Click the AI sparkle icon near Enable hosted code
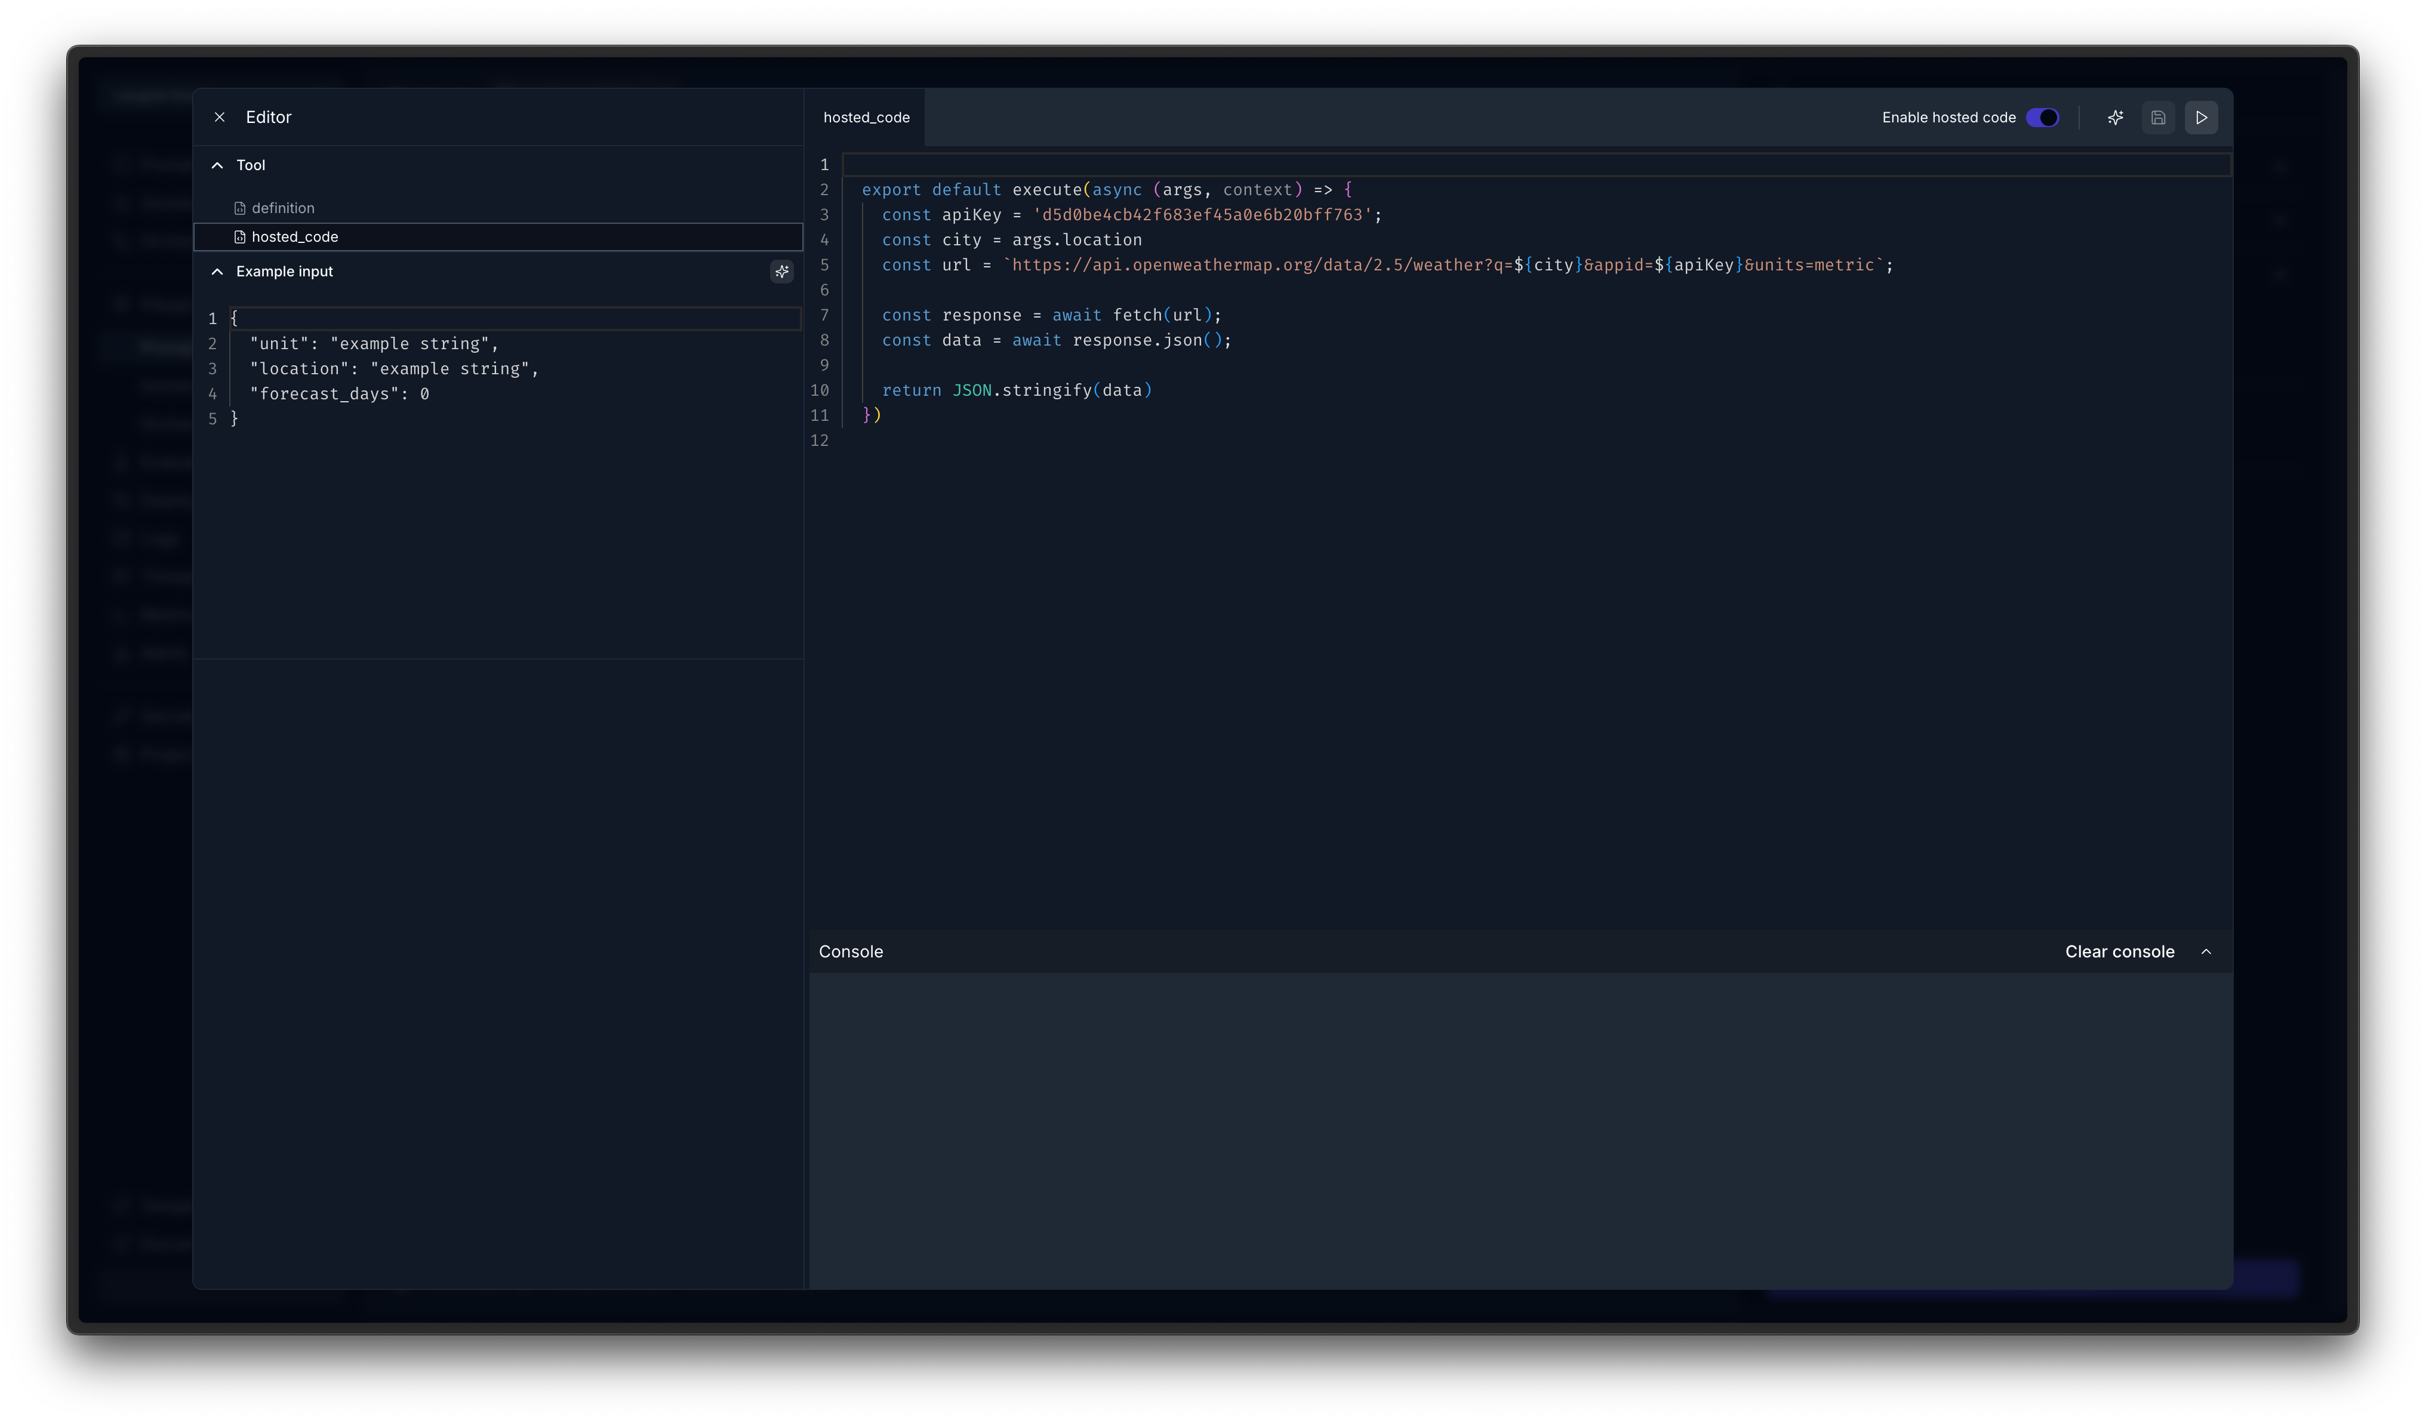 point(2115,118)
